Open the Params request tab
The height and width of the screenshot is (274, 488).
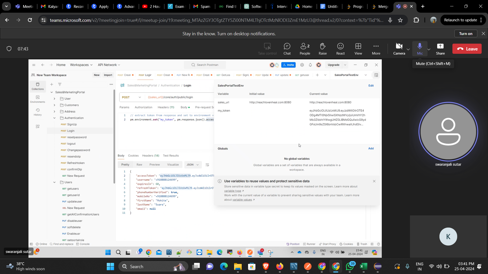(x=124, y=107)
